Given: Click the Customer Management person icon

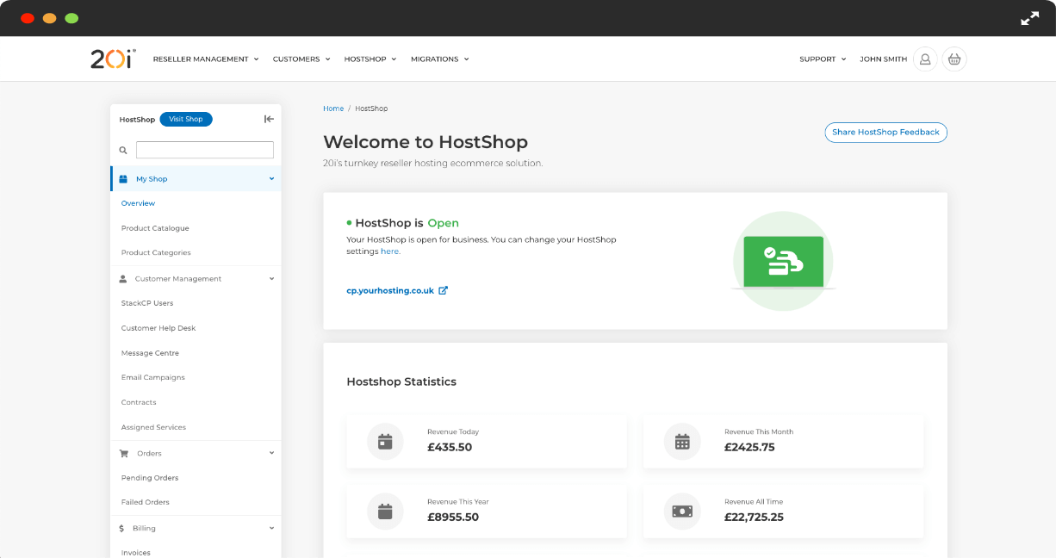Looking at the screenshot, I should [x=123, y=279].
